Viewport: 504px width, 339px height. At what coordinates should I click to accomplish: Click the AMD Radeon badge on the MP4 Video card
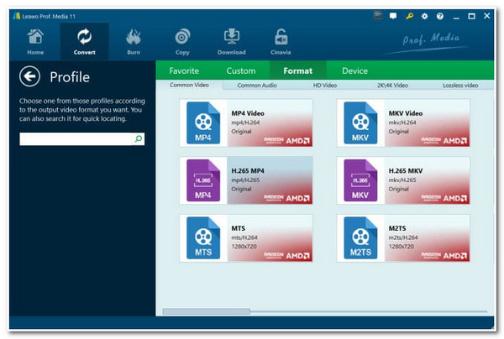point(286,141)
